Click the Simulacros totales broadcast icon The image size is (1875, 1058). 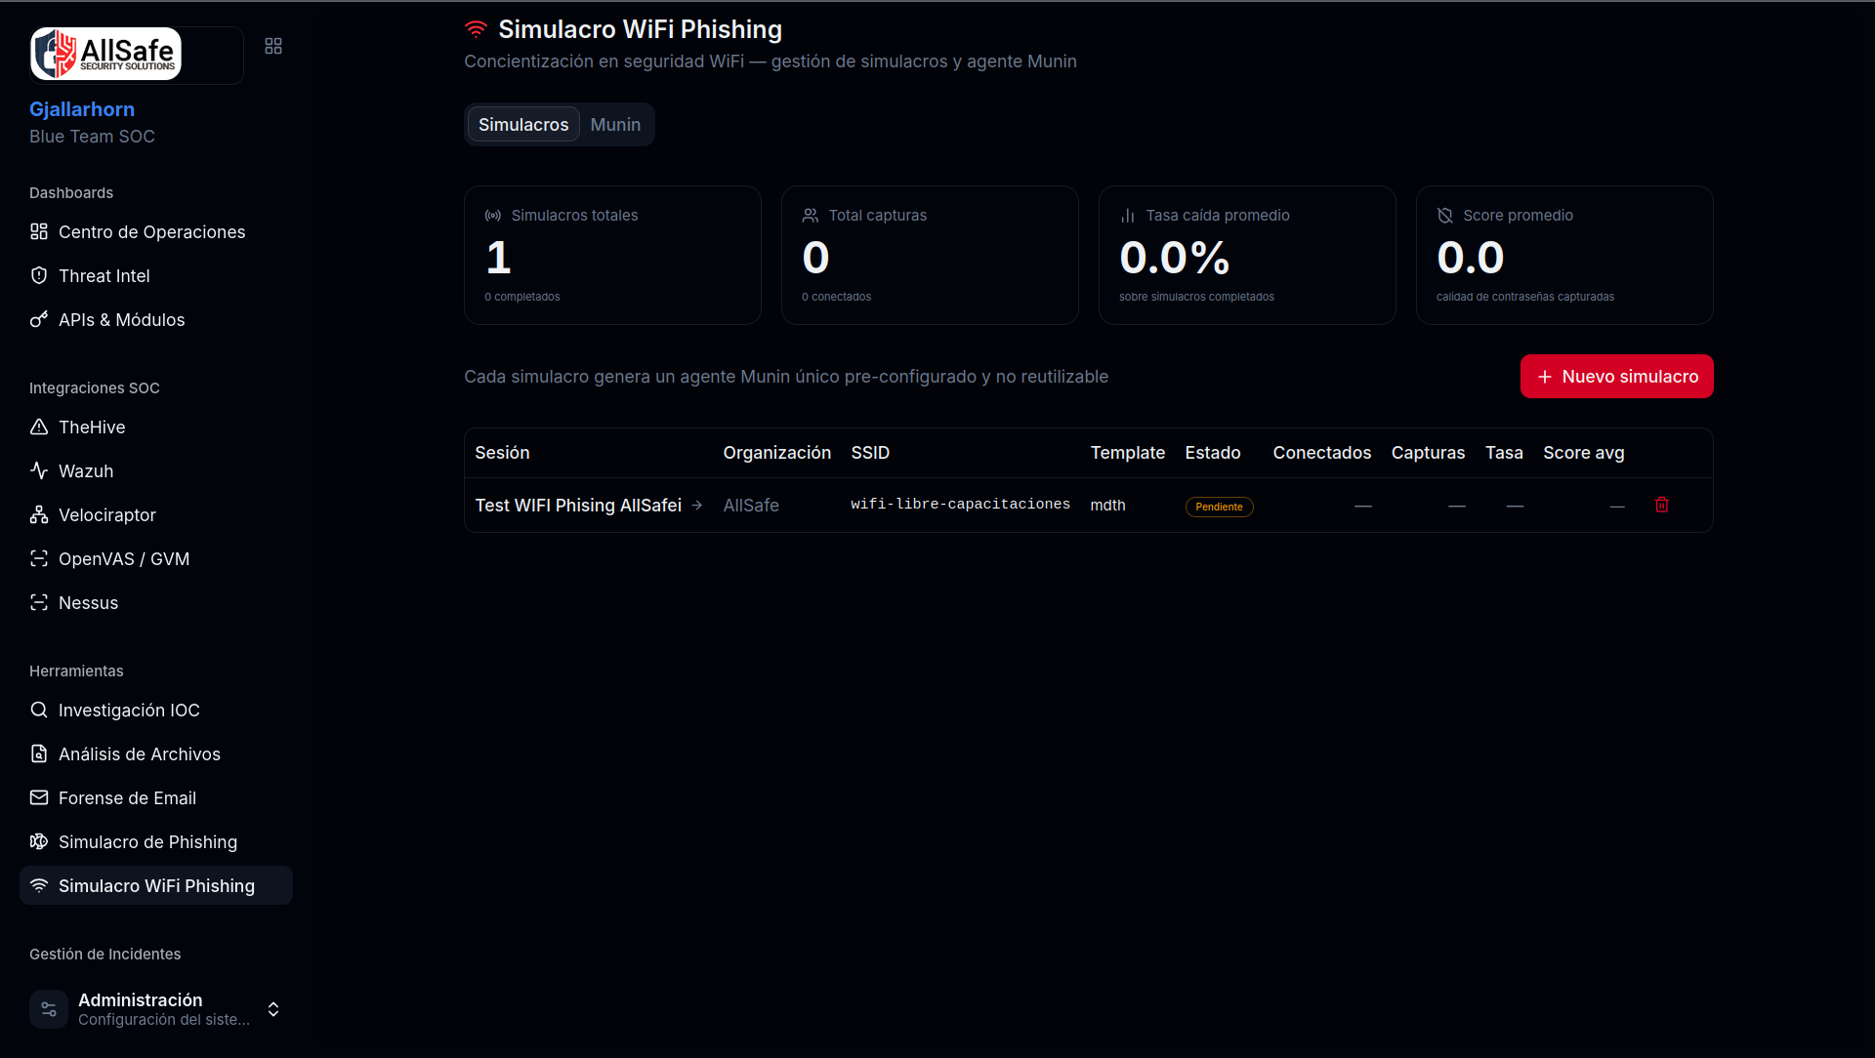point(493,215)
